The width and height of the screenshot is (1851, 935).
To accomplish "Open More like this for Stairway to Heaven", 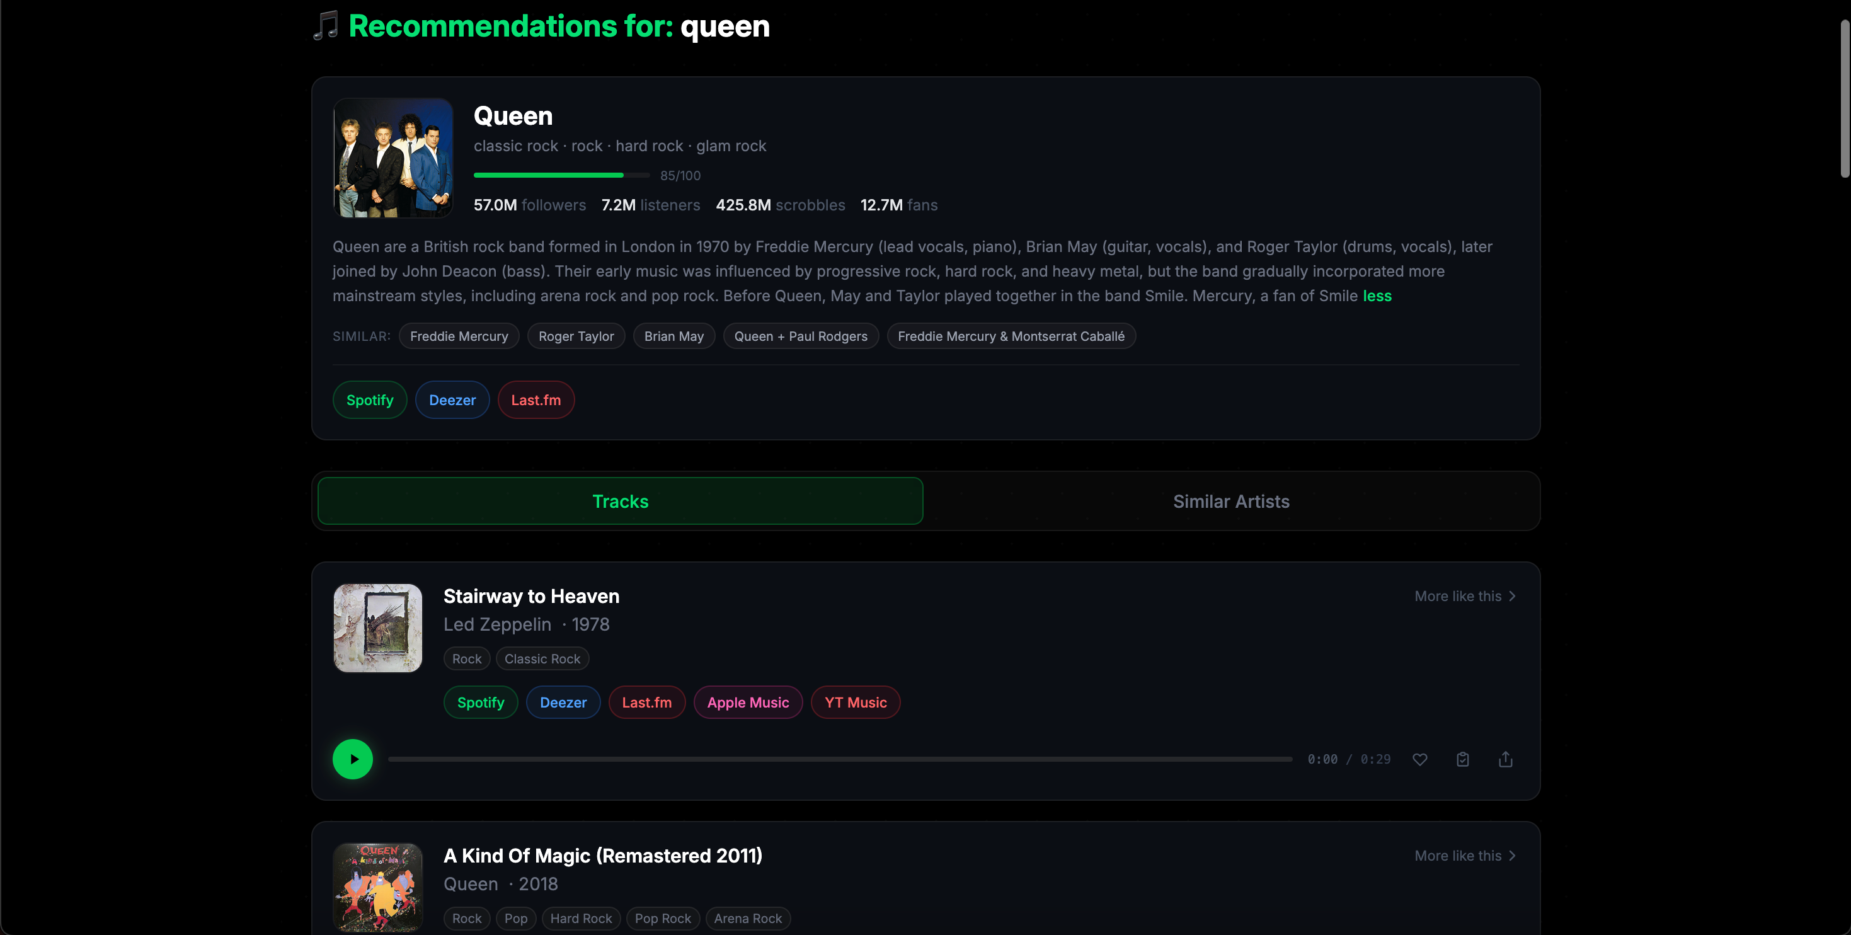I will [x=1465, y=596].
